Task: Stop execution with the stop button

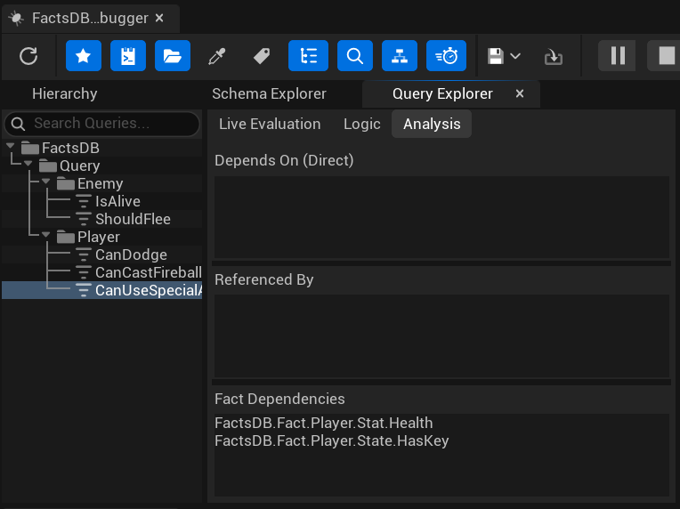Action: coord(664,56)
